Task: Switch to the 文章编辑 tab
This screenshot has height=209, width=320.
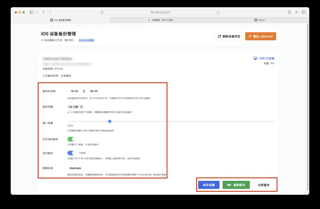Action: pos(160,20)
